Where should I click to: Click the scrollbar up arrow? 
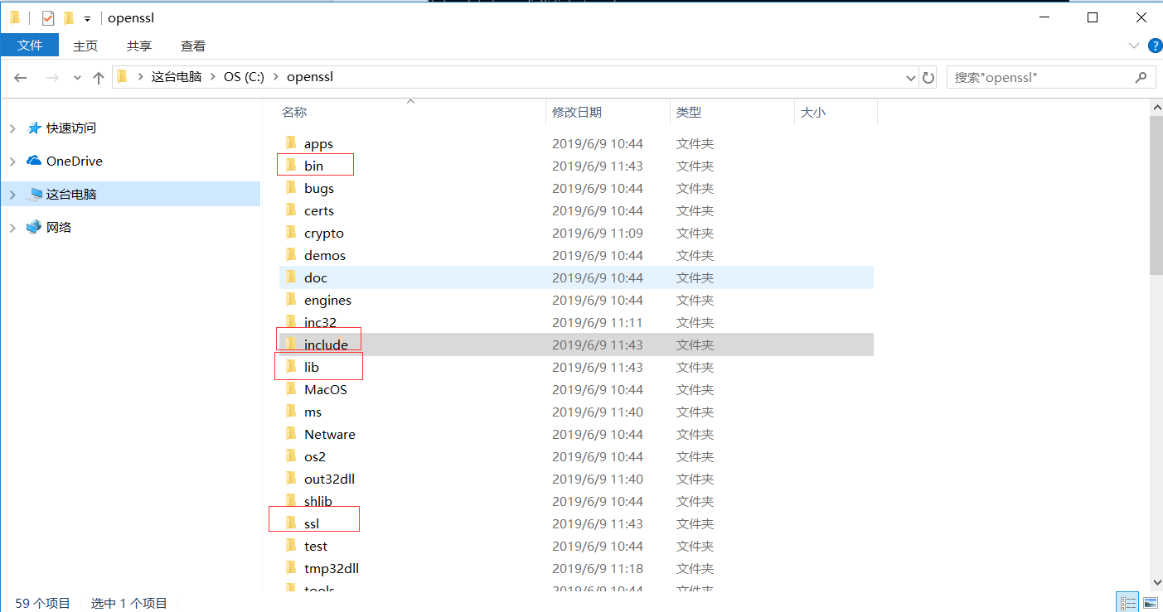coord(1156,108)
